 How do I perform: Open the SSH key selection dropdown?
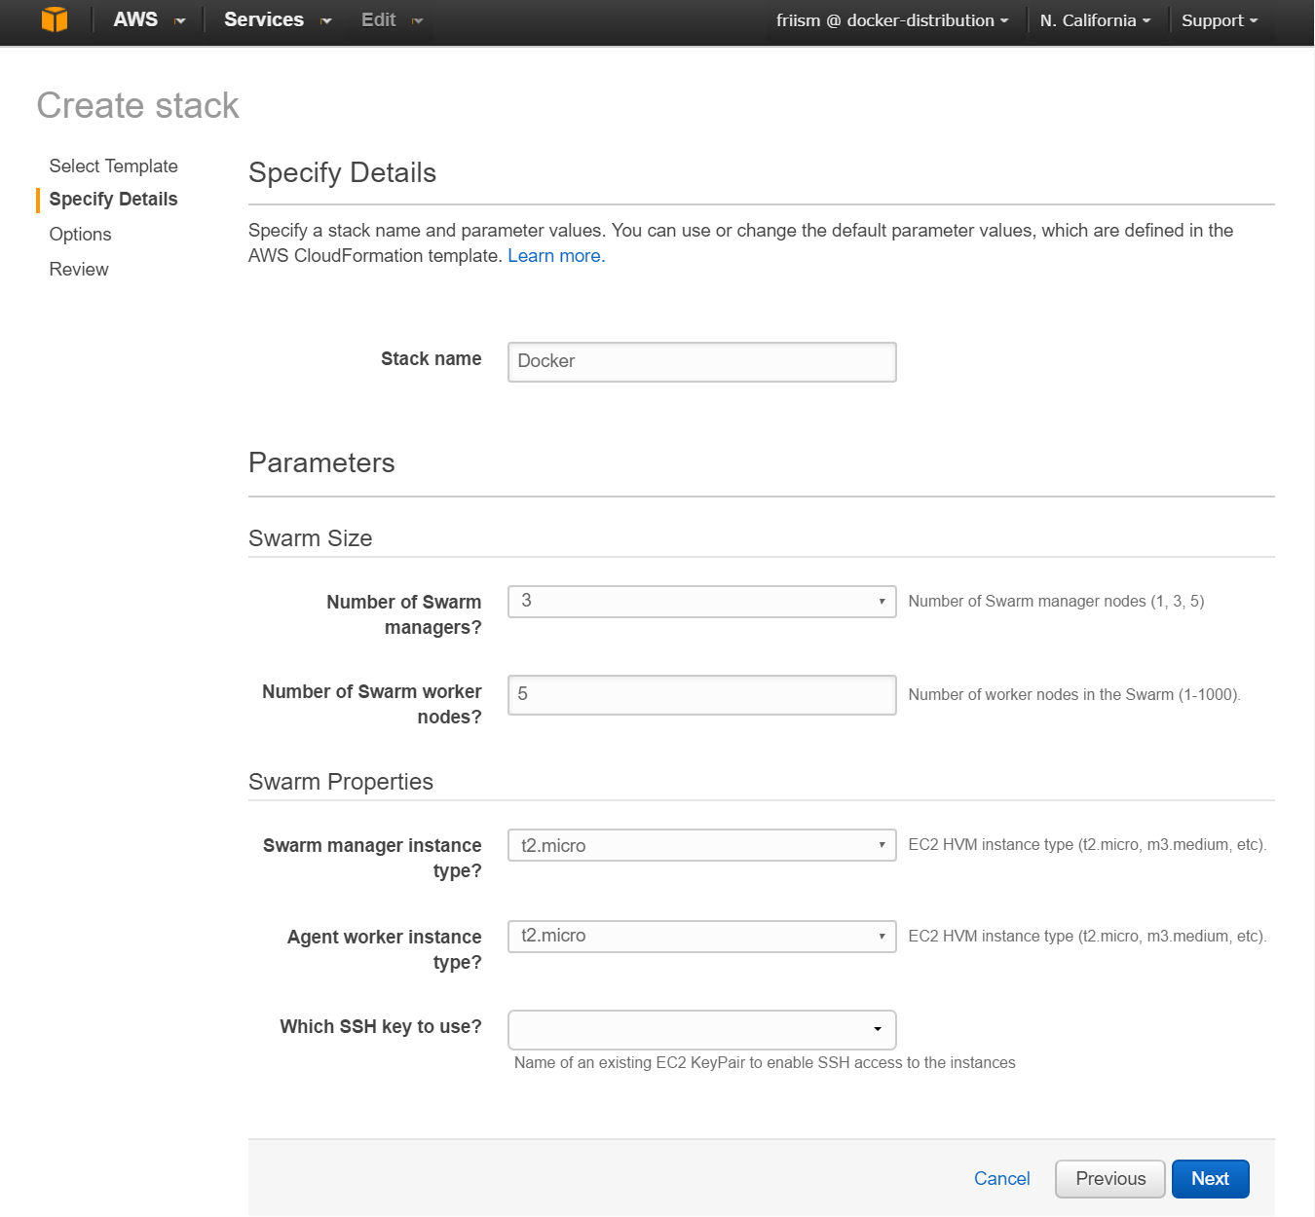pos(701,1030)
